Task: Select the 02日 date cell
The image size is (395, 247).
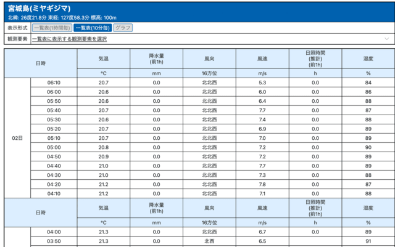Action: (x=17, y=138)
